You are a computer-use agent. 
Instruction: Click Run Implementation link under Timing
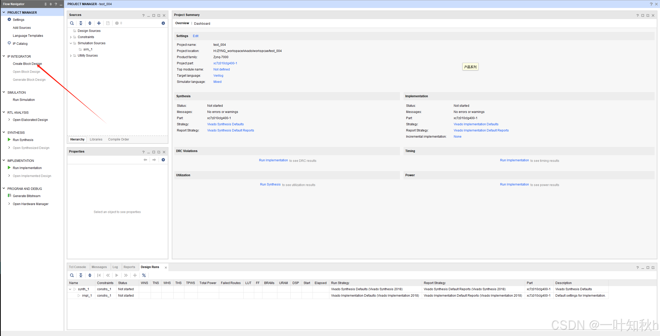point(514,160)
